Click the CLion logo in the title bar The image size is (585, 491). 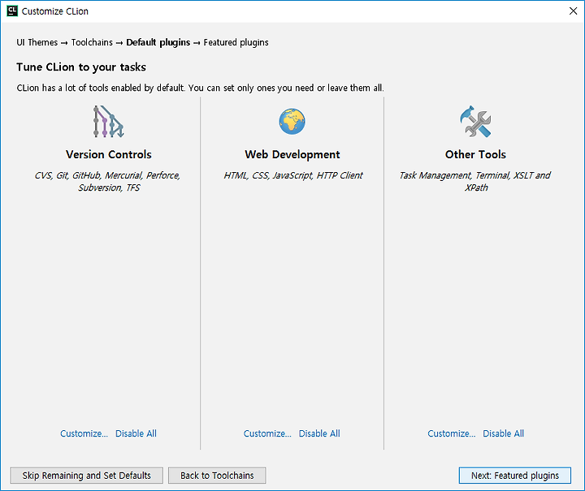tap(12, 11)
